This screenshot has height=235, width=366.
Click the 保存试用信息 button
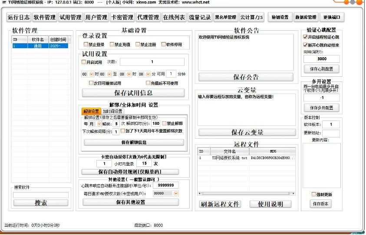pyautogui.click(x=133, y=93)
